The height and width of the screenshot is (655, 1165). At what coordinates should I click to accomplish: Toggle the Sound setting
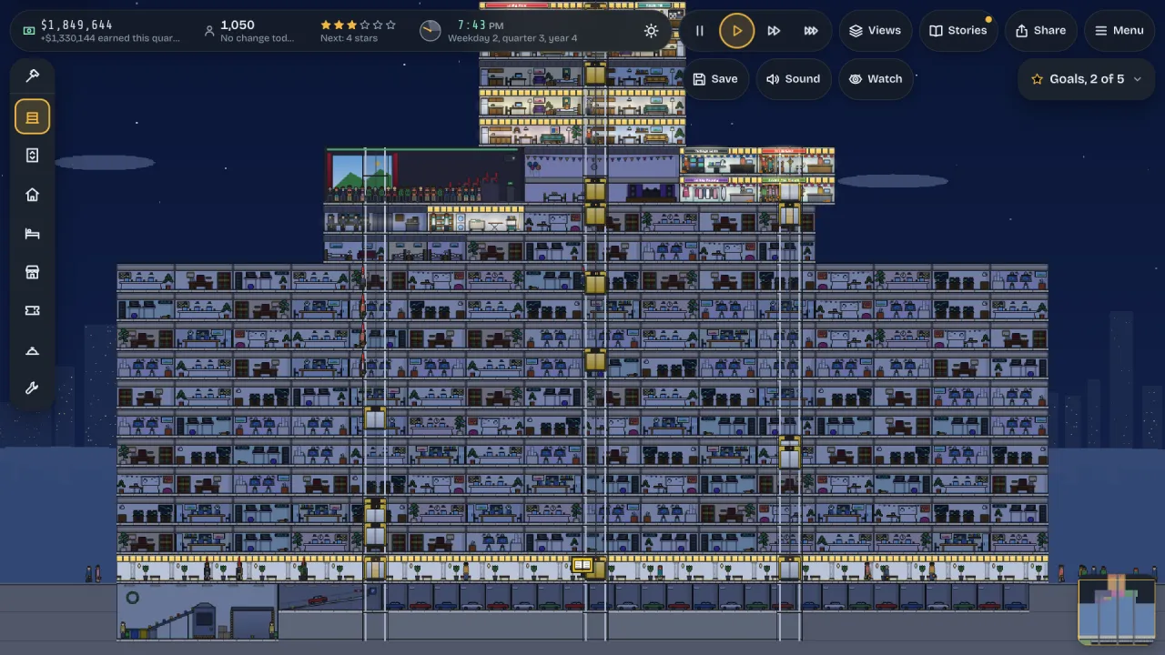[793, 79]
